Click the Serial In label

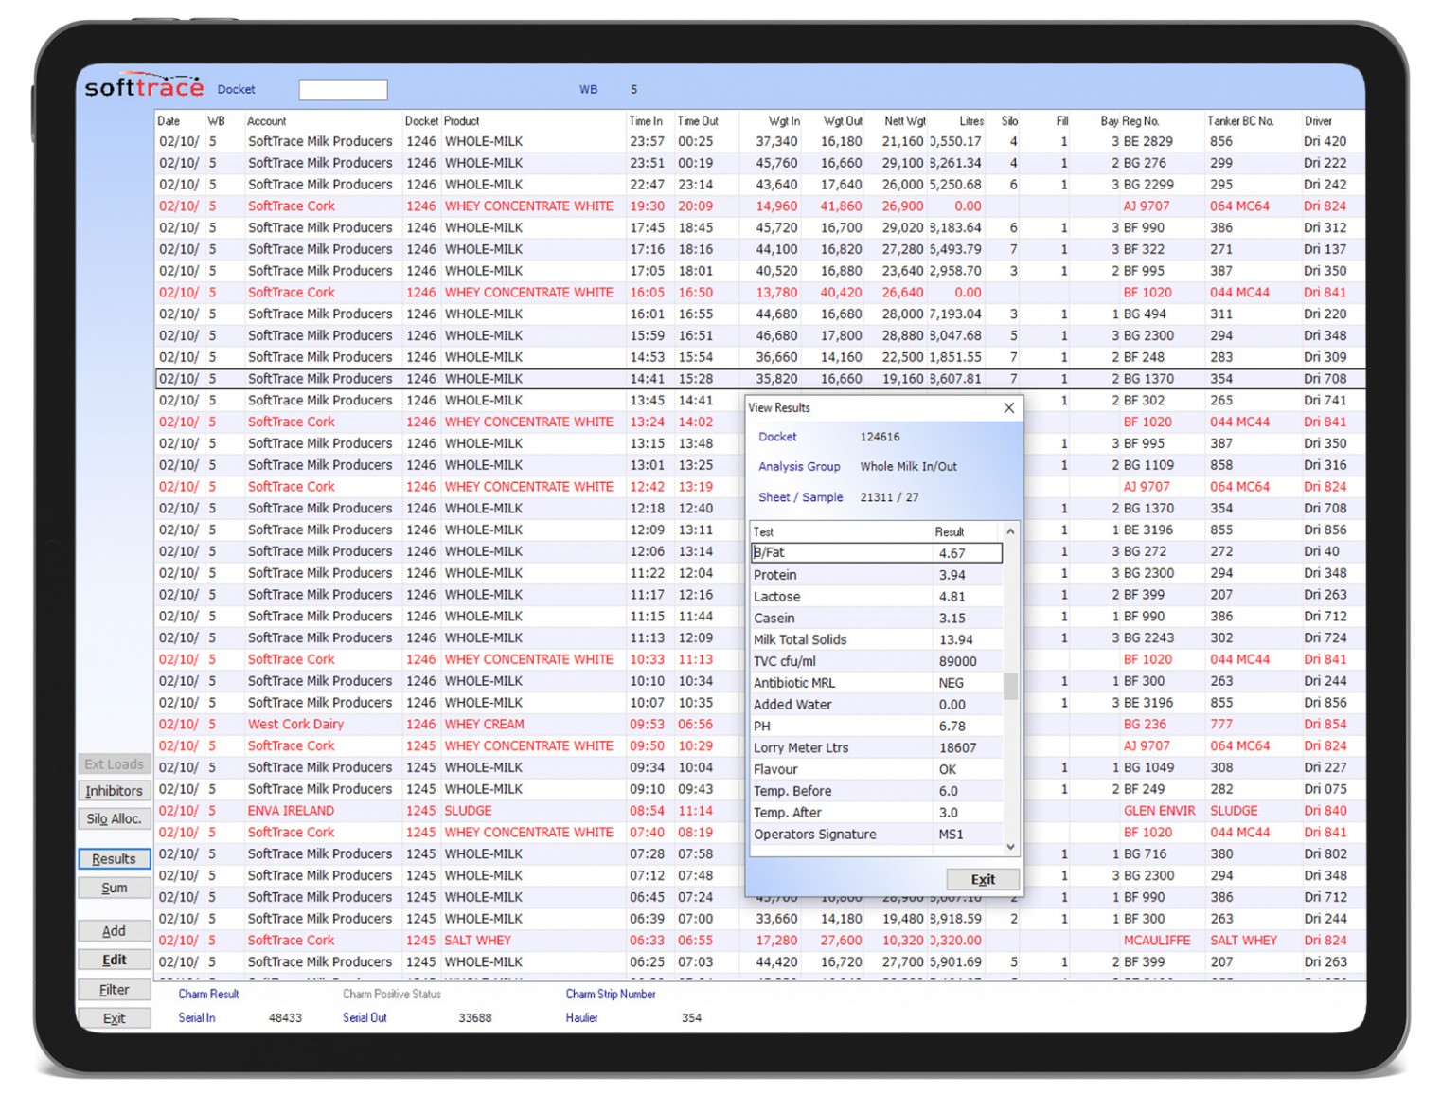(x=196, y=1017)
